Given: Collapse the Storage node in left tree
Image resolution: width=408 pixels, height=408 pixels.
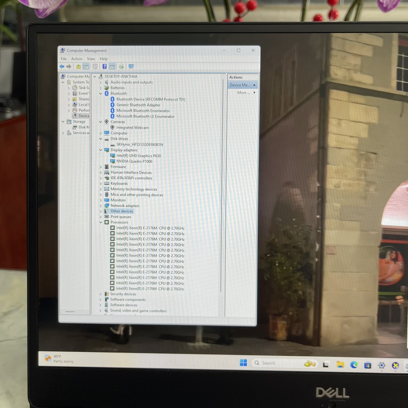Looking at the screenshot, I should click(x=63, y=122).
